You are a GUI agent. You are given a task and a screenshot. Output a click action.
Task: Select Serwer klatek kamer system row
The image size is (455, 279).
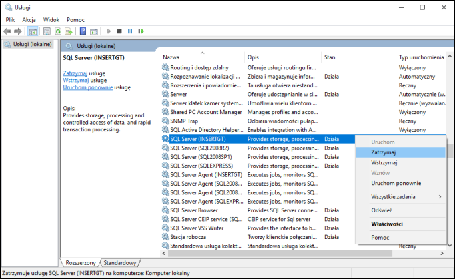click(x=304, y=103)
